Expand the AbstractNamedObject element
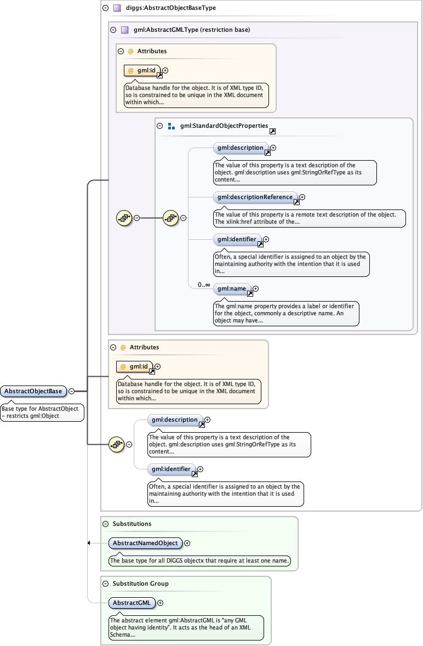This screenshot has height=646, width=423. (187, 543)
